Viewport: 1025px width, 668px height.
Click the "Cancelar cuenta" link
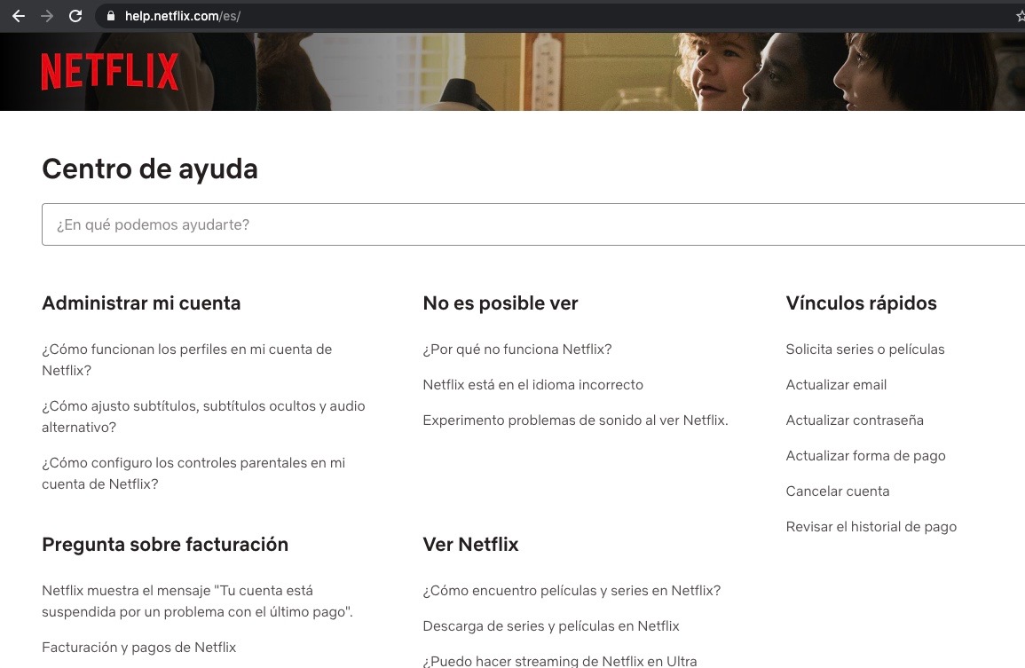click(837, 491)
